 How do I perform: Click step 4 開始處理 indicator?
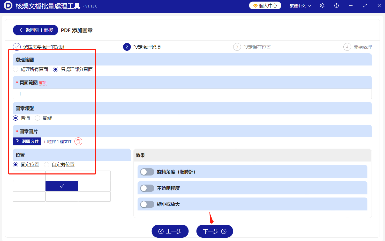click(347, 47)
